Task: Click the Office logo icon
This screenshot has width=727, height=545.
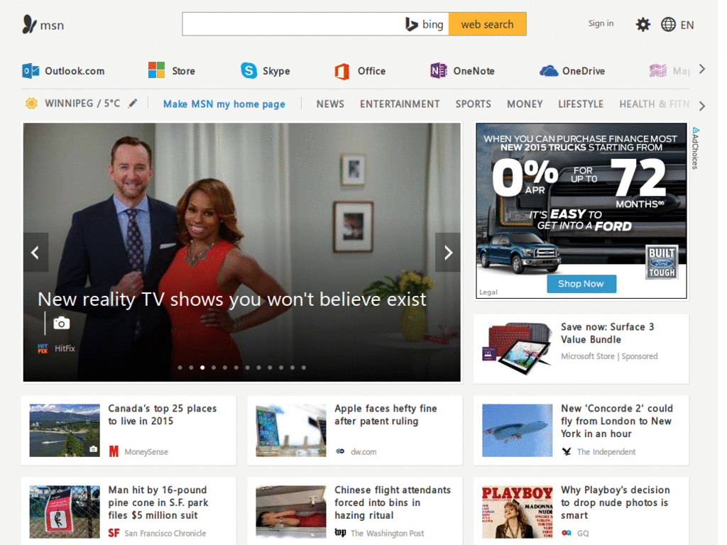Action: click(341, 72)
